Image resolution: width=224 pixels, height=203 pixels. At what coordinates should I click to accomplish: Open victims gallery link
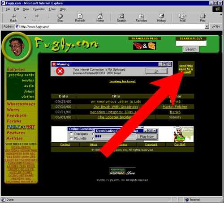pyautogui.click(x=28, y=97)
